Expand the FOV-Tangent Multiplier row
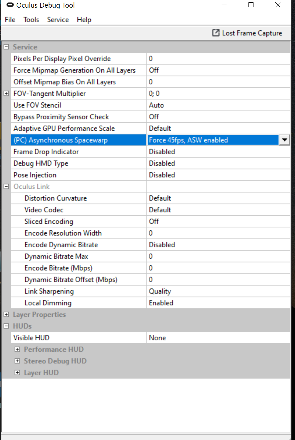This screenshot has width=295, height=440. pyautogui.click(x=6, y=93)
